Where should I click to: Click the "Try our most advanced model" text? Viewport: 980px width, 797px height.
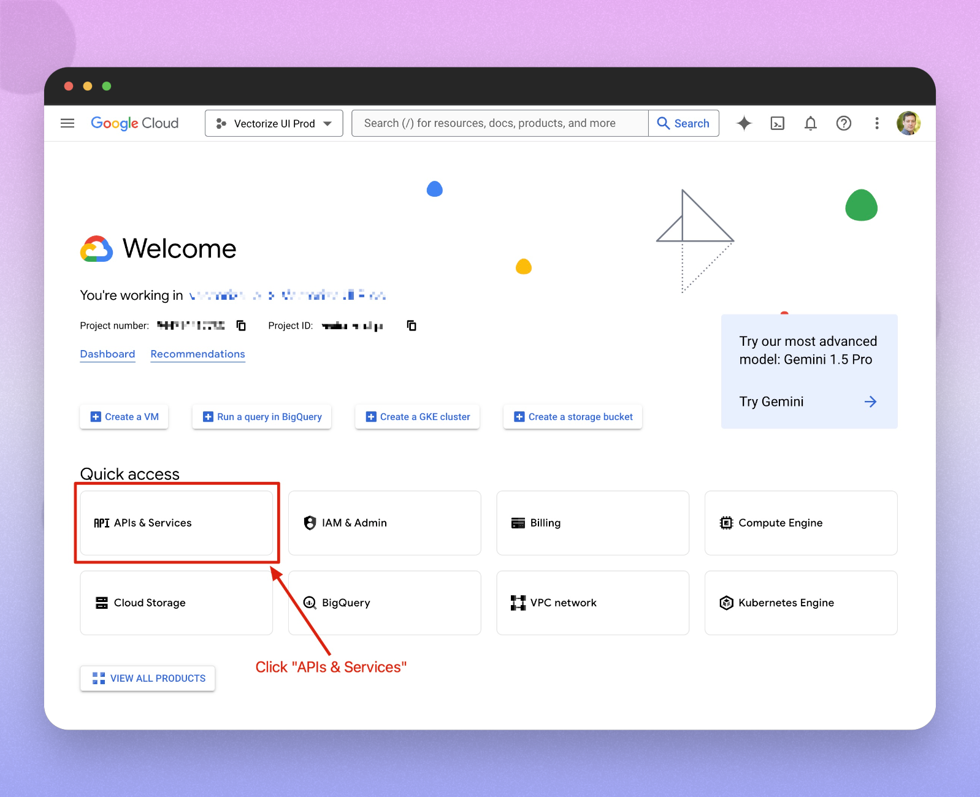808,350
